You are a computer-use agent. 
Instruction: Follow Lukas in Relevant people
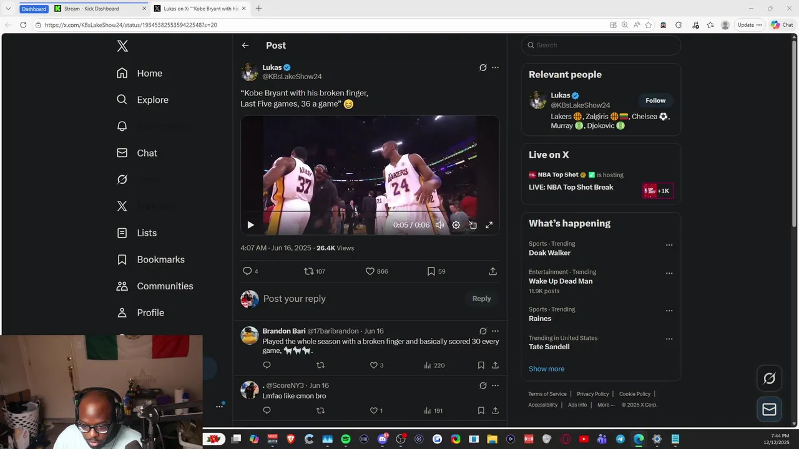coord(655,100)
